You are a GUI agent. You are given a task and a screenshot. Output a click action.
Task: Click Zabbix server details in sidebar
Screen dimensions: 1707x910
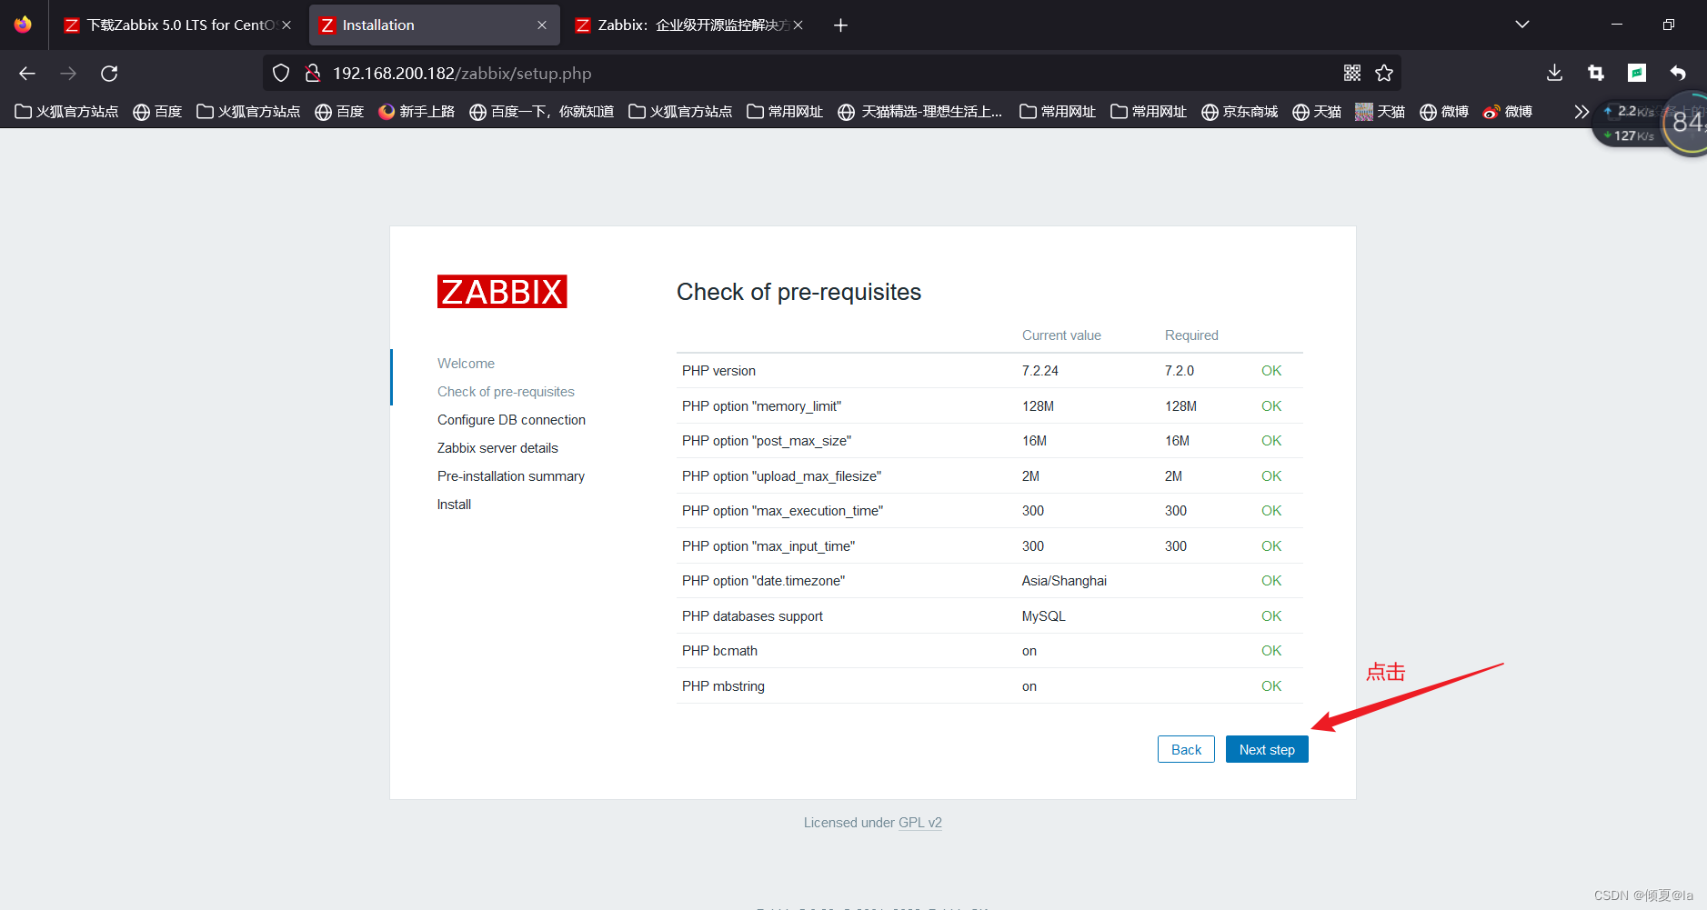point(497,448)
